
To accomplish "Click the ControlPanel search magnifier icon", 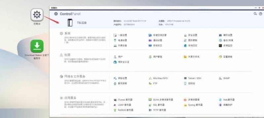I will point(255,14).
